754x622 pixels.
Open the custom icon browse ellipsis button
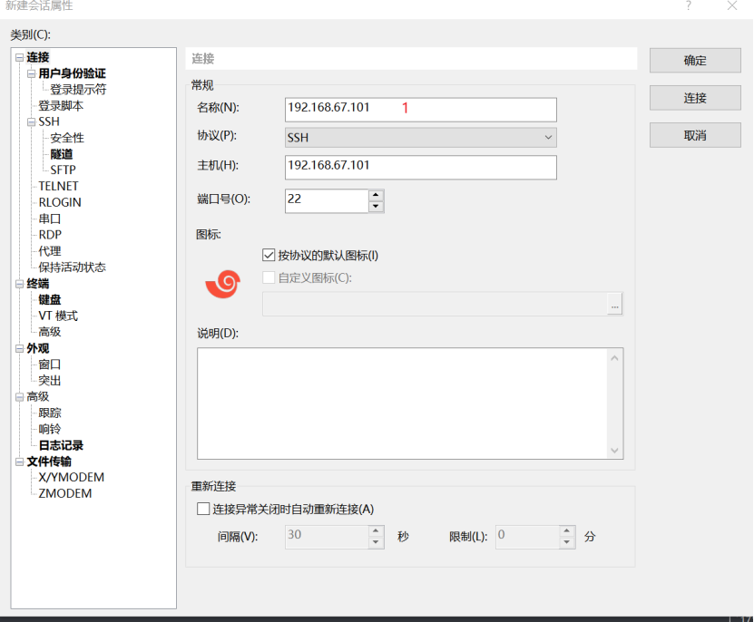point(614,305)
